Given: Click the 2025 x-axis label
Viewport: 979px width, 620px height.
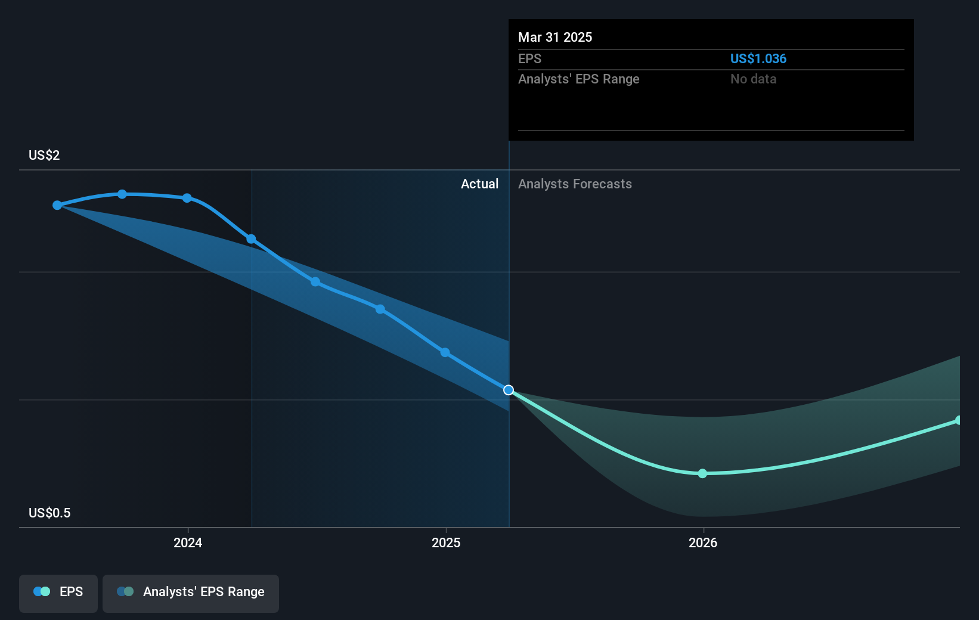Looking at the screenshot, I should pyautogui.click(x=446, y=542).
